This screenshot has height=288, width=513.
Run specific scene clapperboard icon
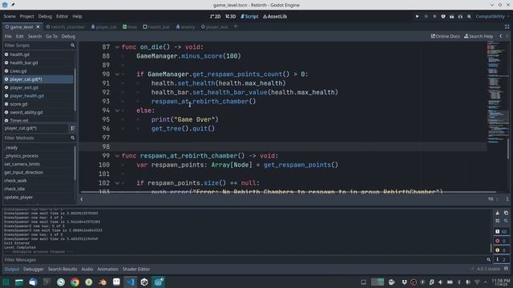coord(460,16)
